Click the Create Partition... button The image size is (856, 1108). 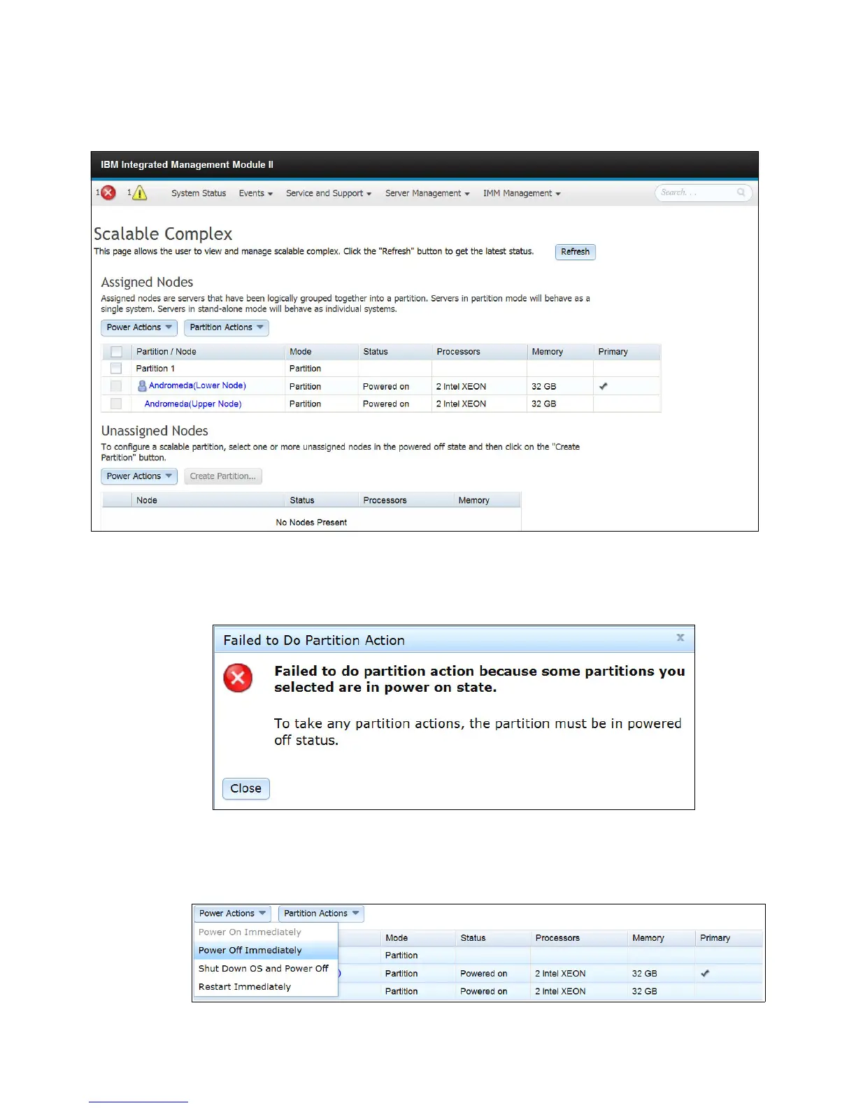(223, 476)
